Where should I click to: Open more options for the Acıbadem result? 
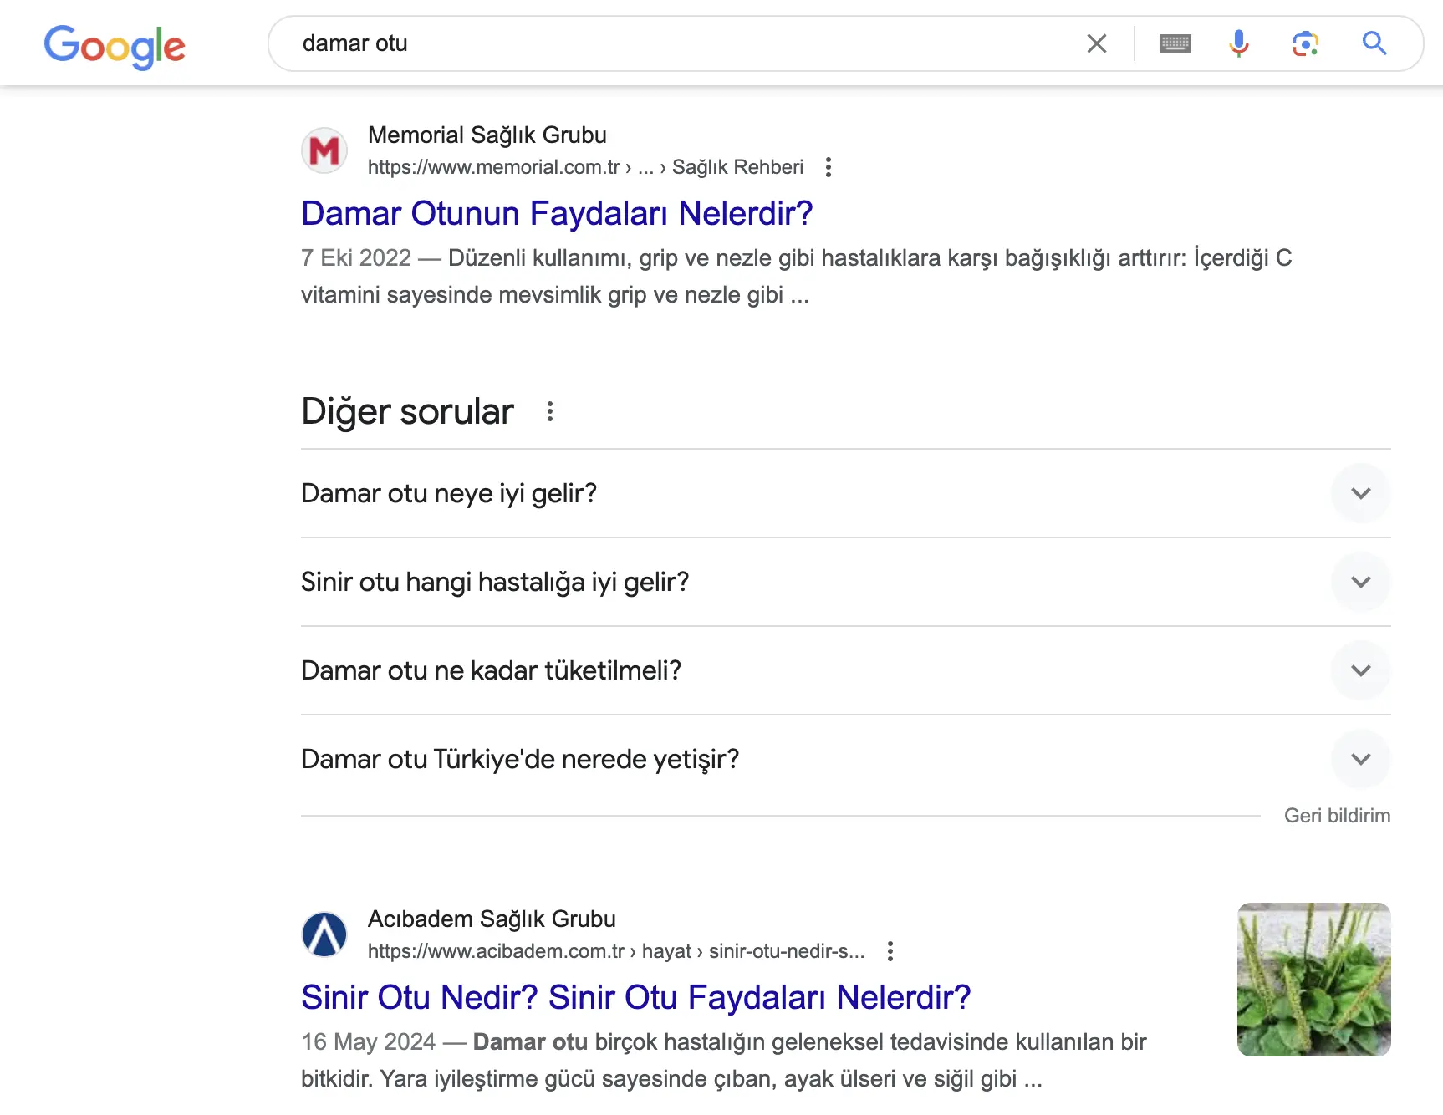[x=890, y=951]
